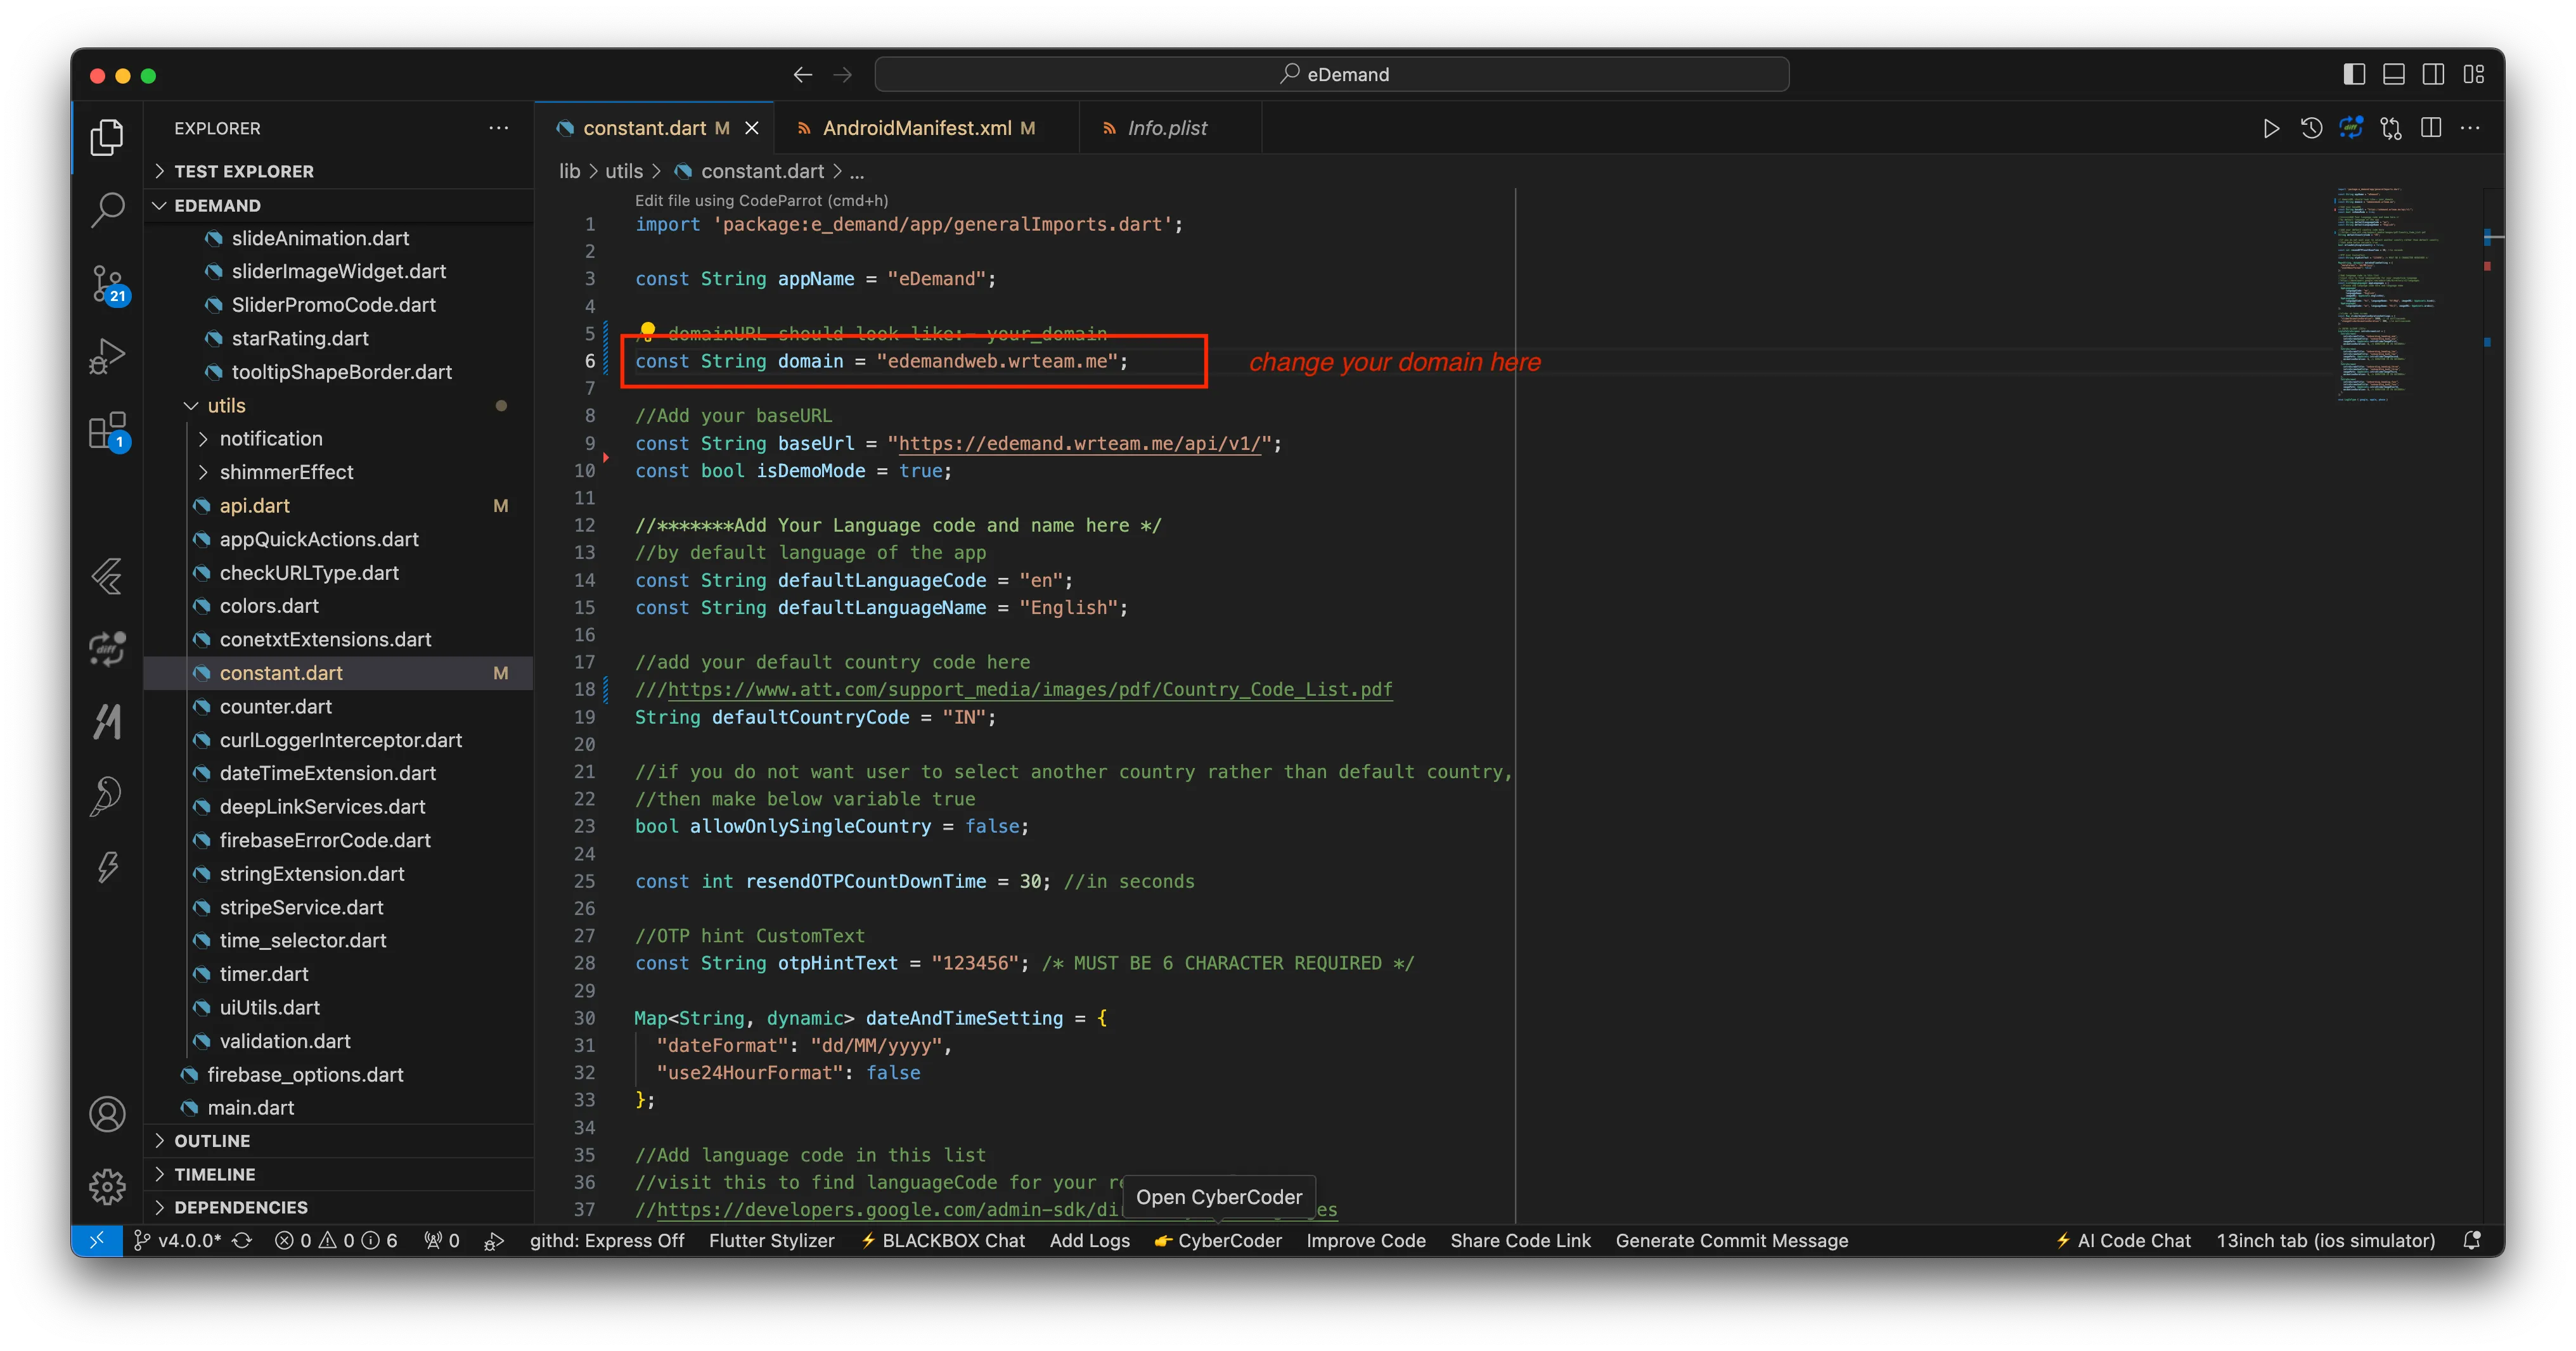2576x1351 pixels.
Task: Click the lib breadcrumb segment
Action: [569, 171]
